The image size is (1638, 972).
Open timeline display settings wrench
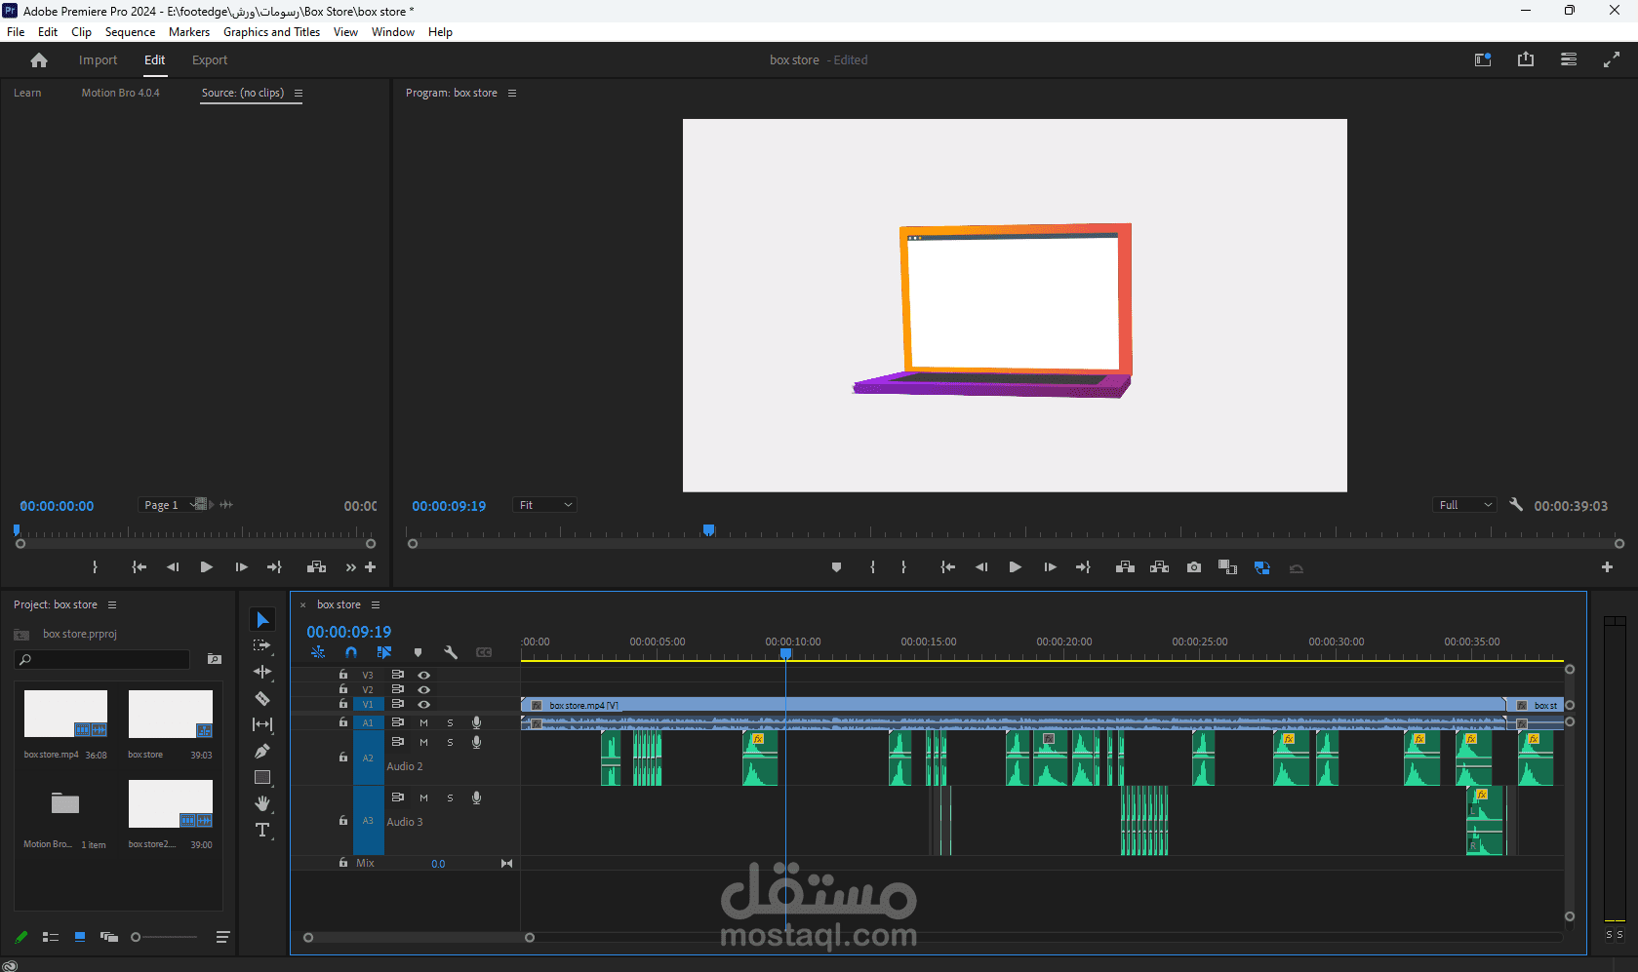pos(451,652)
